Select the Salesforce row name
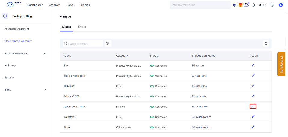The width and height of the screenshot is (288, 137). point(70,117)
